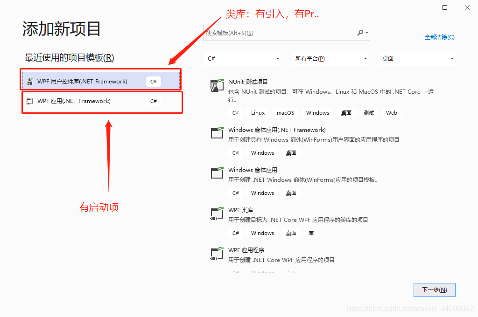Click the WPF 用户控件库 recent template icon

click(x=30, y=82)
